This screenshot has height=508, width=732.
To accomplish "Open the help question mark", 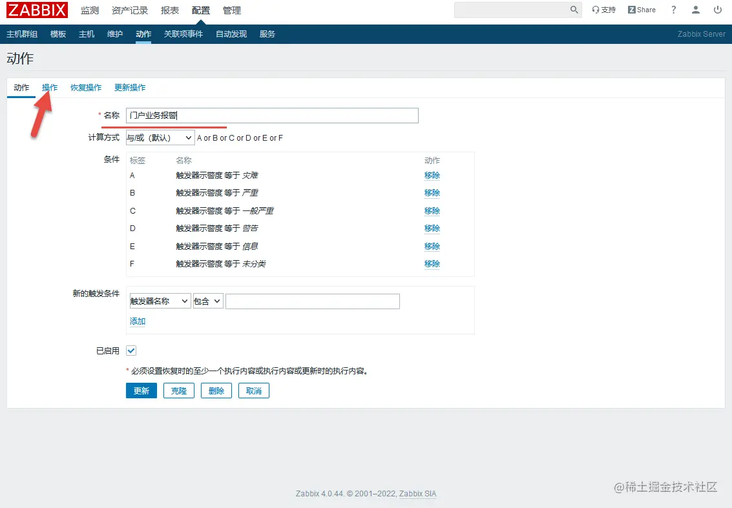I will tap(673, 10).
